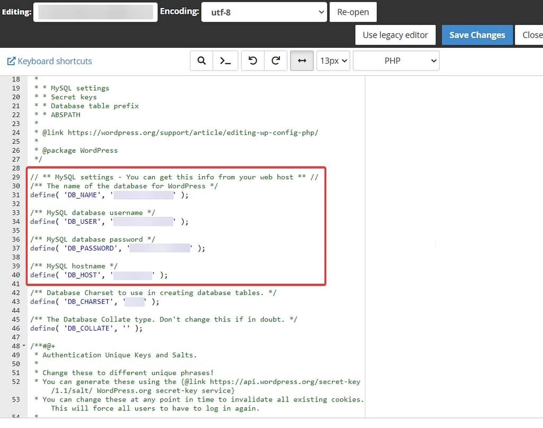Select line number 29 in the gutter
The width and height of the screenshot is (543, 428).
(15, 177)
